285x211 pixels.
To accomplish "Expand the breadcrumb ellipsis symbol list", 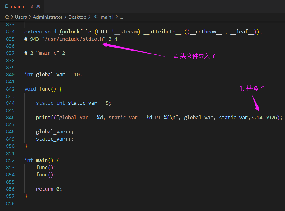I will pos(122,17).
